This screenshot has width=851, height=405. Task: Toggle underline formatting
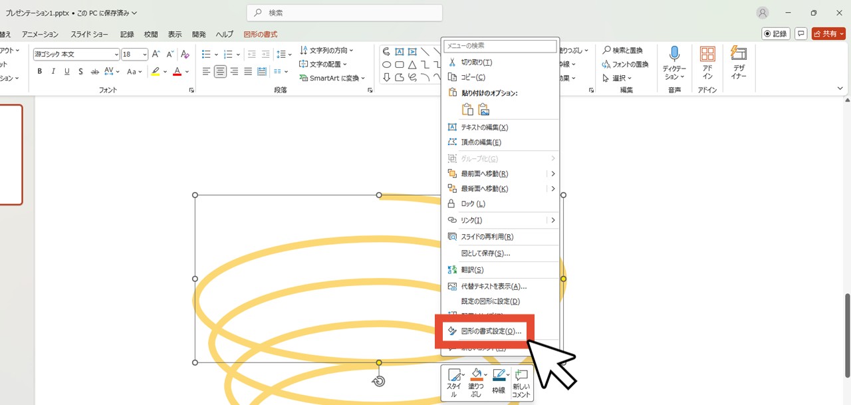[x=66, y=71]
